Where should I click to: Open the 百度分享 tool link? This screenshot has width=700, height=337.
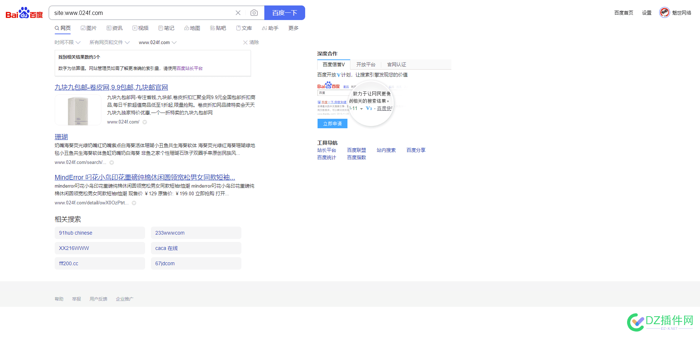pos(416,150)
